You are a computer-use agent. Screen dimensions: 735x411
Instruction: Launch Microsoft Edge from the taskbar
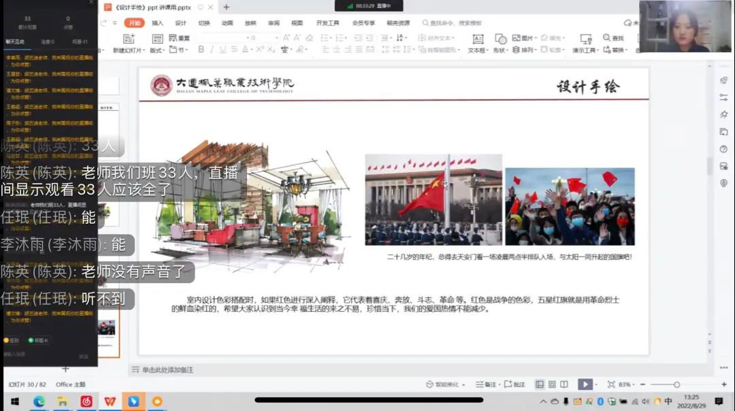click(39, 401)
